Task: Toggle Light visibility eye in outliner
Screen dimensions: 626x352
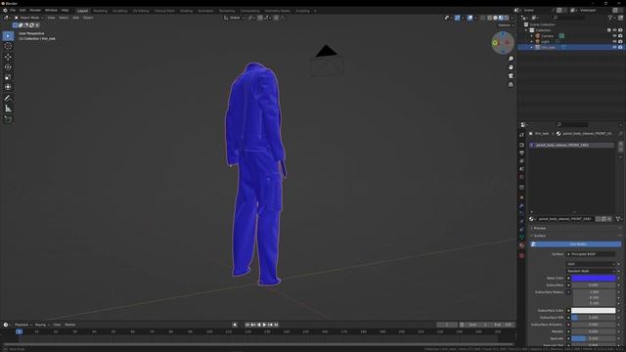Action: pyautogui.click(x=614, y=41)
